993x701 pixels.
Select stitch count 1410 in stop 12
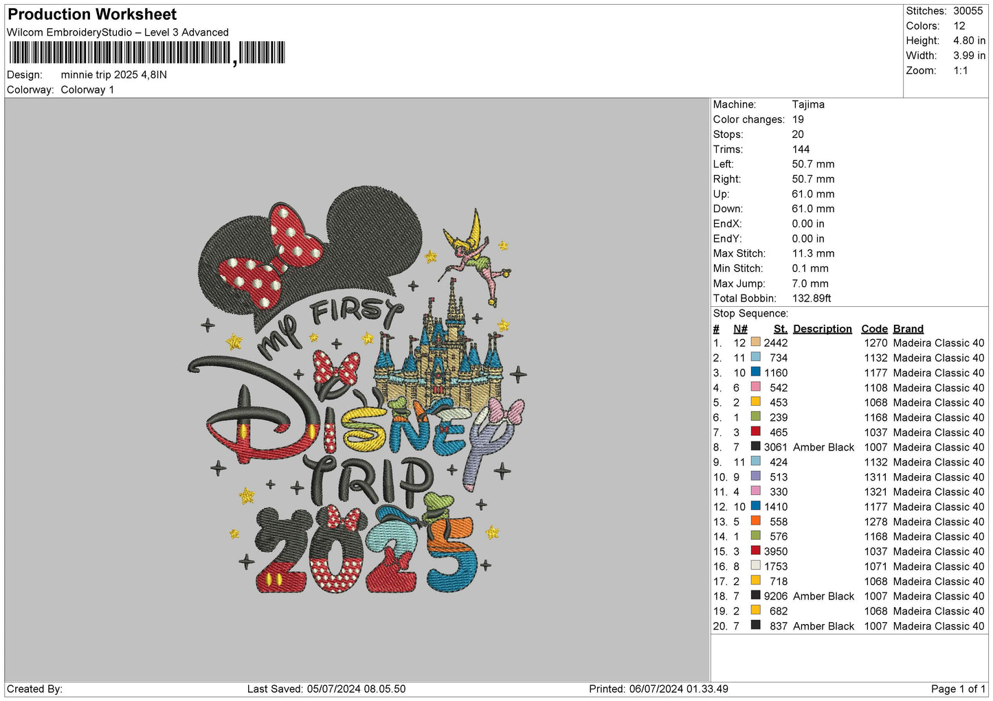776,507
